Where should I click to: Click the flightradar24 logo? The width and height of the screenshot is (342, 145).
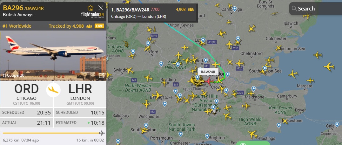(92, 15)
